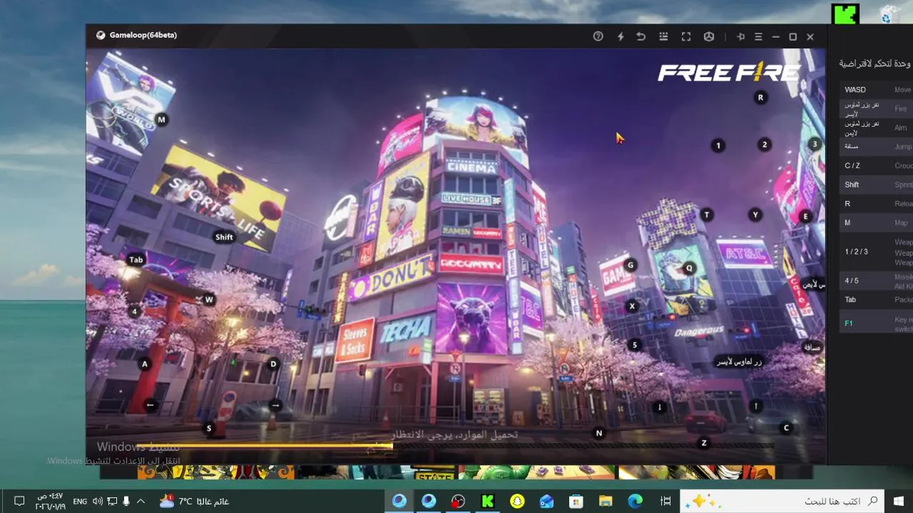Select the A key overlay

point(145,364)
